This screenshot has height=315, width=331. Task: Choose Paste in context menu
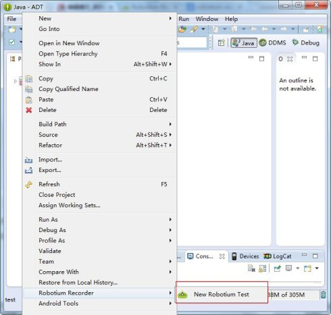(99, 100)
